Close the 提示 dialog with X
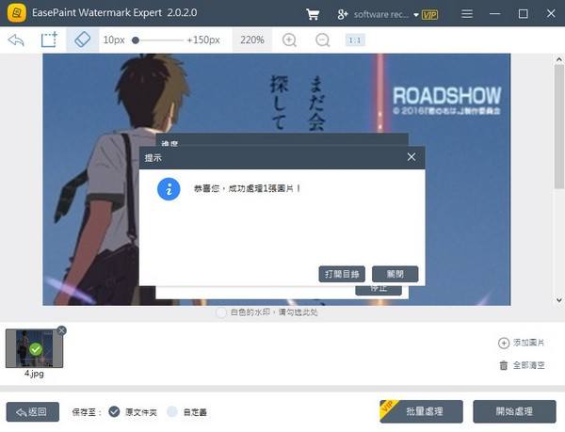The image size is (565, 432). (x=411, y=157)
